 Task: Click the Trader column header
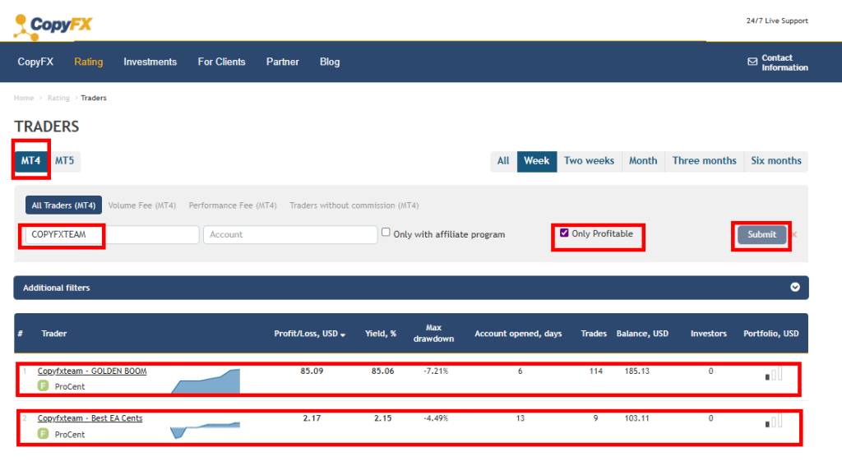pos(53,334)
